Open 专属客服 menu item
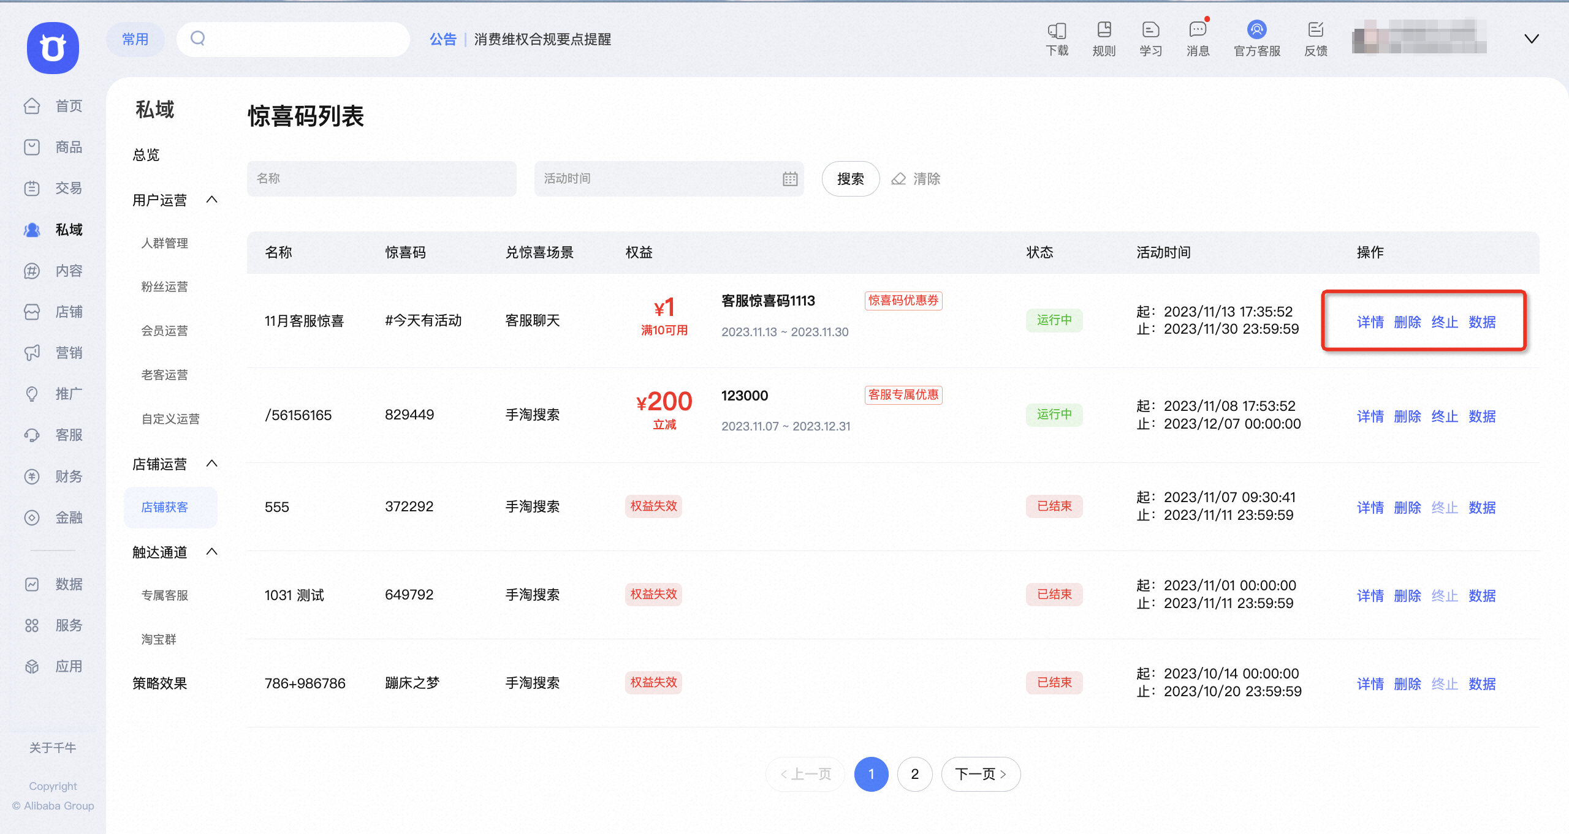Viewport: 1569px width, 834px height. (x=165, y=595)
